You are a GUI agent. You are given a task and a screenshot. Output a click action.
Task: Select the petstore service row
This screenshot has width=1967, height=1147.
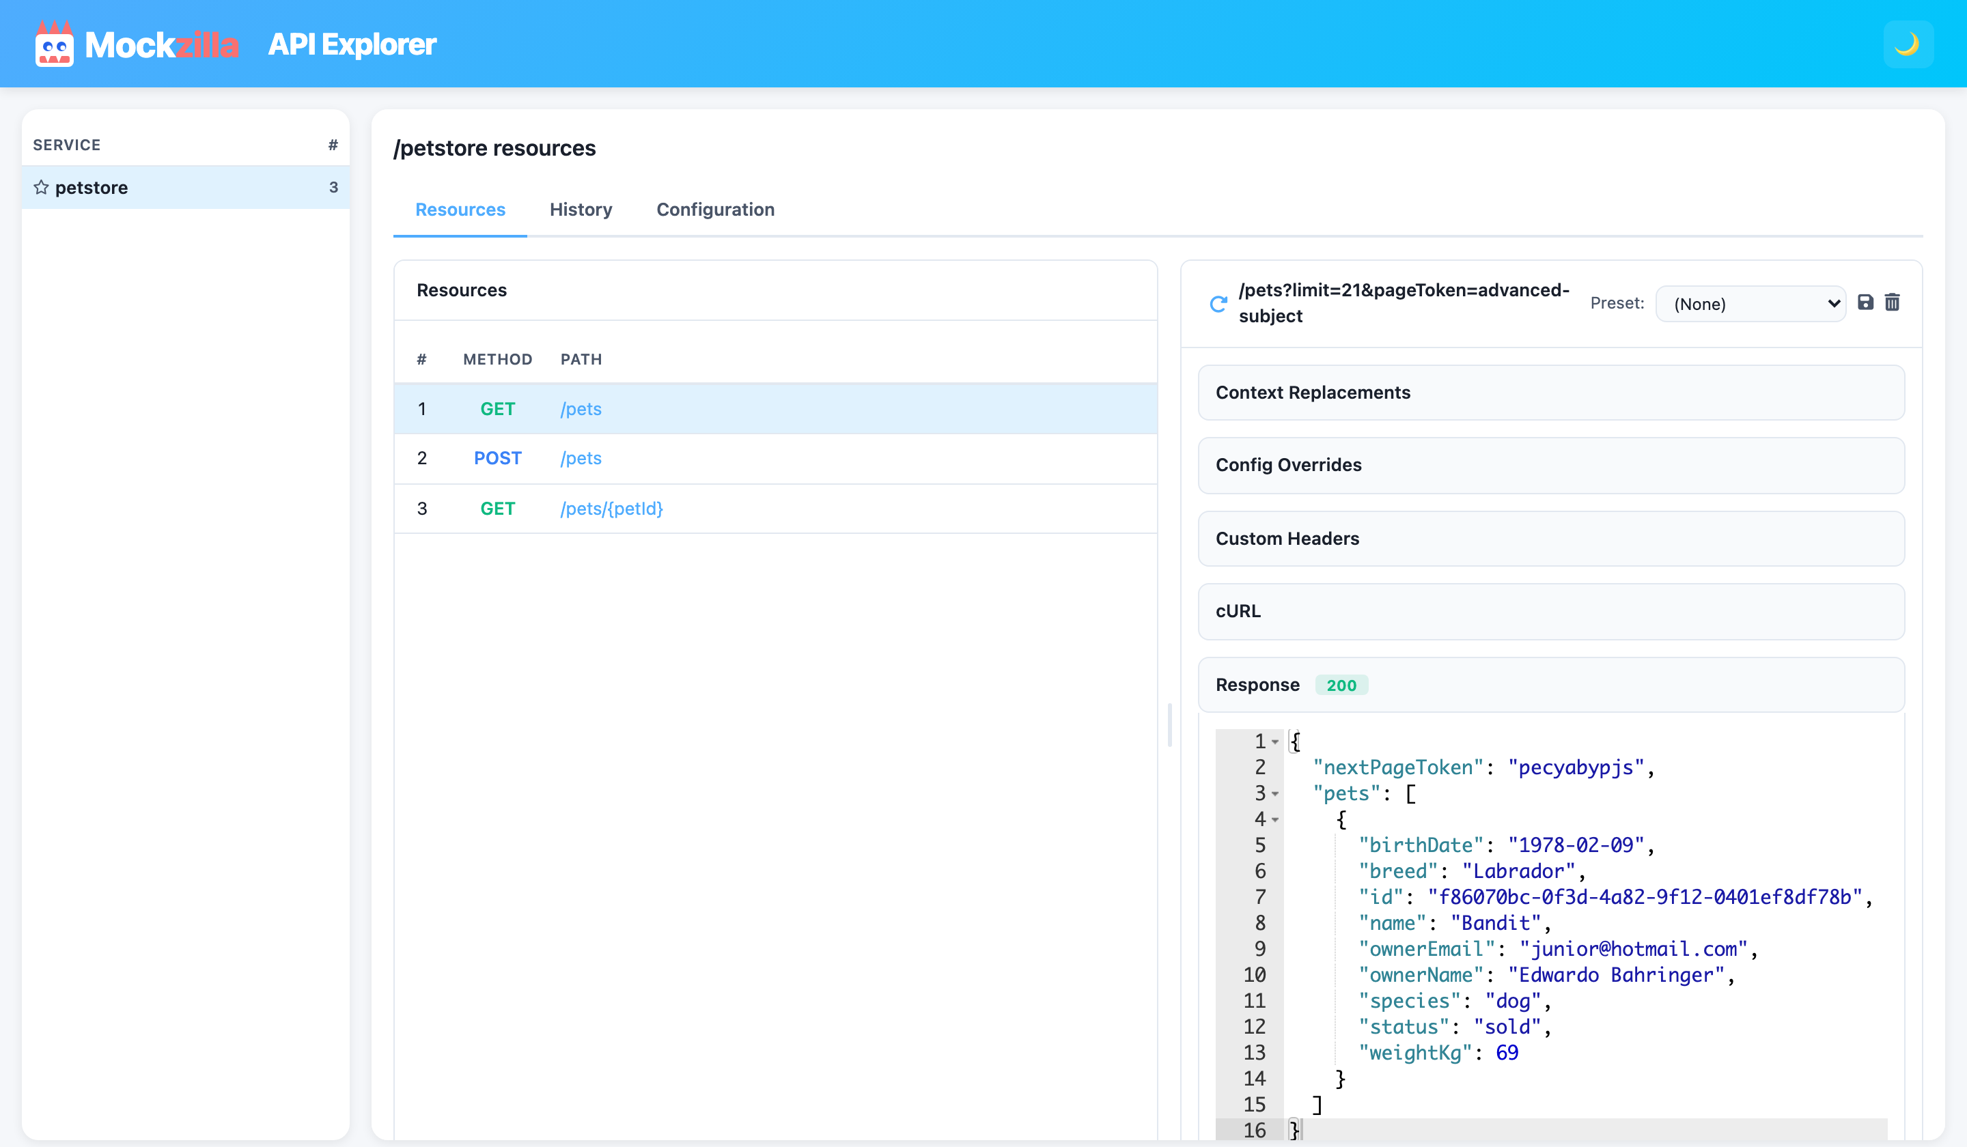(x=186, y=187)
